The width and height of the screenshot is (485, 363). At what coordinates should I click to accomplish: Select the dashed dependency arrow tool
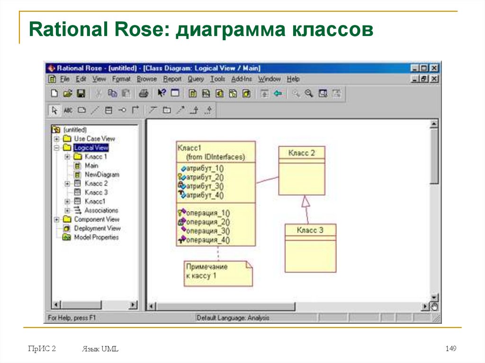[x=180, y=110]
